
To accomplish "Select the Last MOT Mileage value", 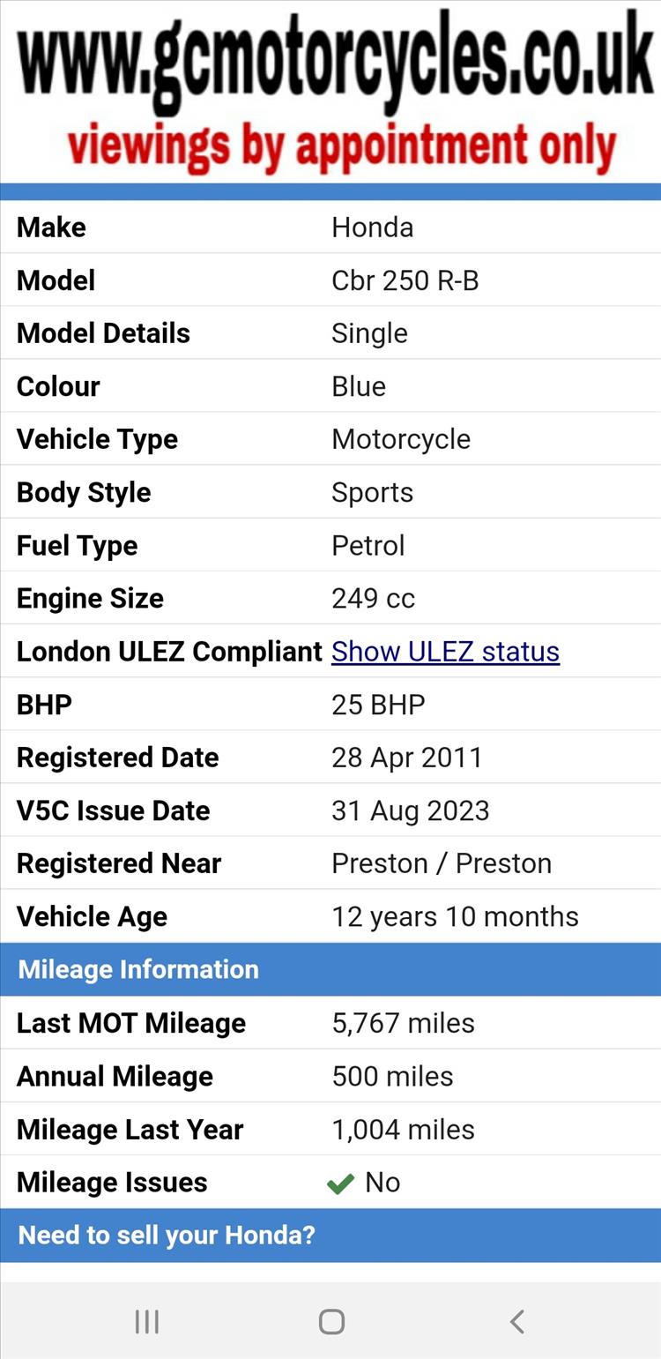I will point(403,1023).
